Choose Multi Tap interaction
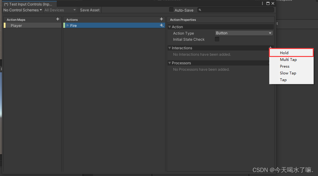318x176 pixels. tap(291, 59)
